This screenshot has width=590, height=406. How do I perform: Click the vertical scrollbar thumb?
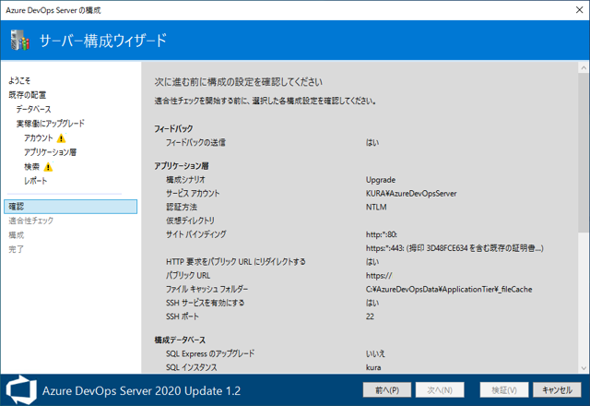pyautogui.click(x=584, y=152)
